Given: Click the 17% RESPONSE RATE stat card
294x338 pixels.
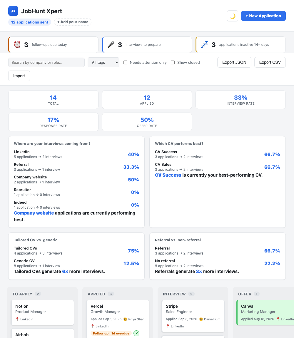Looking at the screenshot, I should (x=53, y=122).
